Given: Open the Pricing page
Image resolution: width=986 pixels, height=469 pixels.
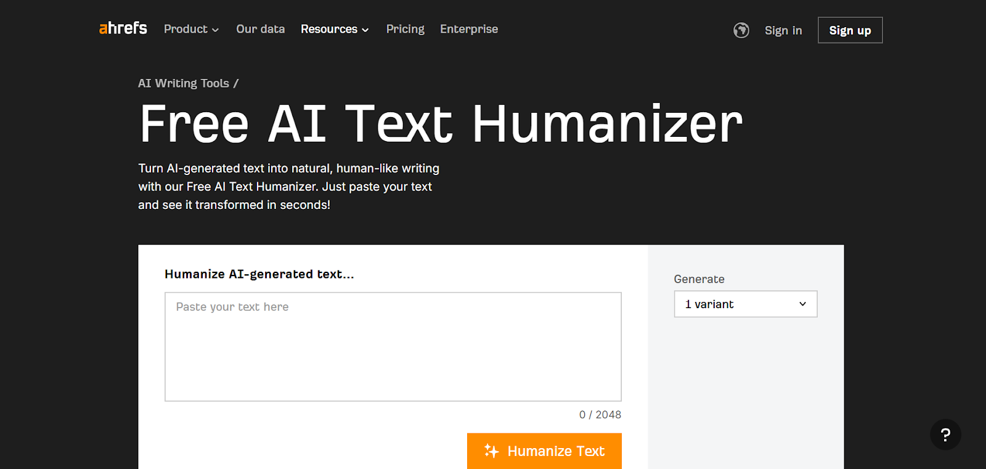Looking at the screenshot, I should point(405,29).
